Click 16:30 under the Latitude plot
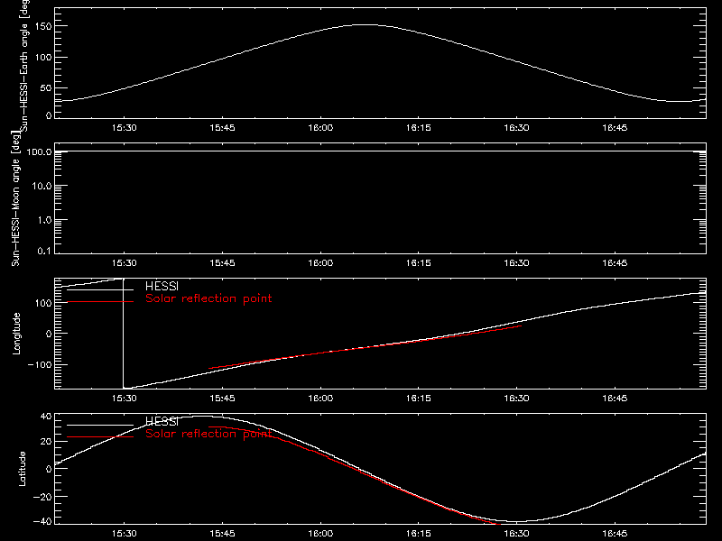The image size is (722, 541). [516, 534]
